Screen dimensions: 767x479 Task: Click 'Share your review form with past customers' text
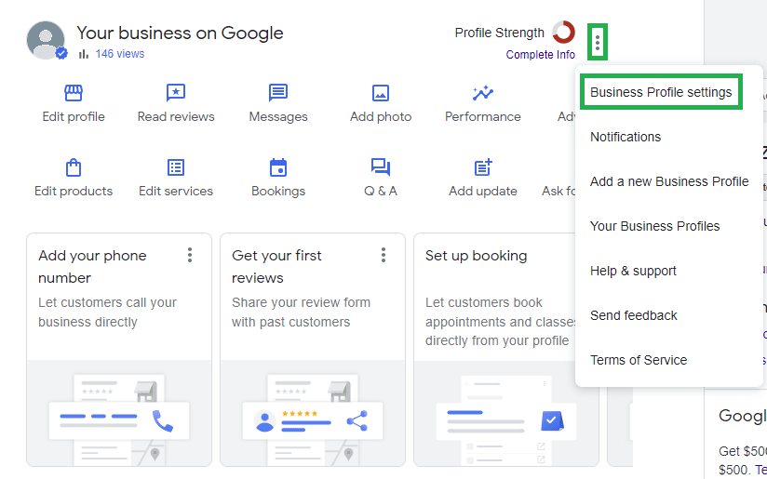pos(301,312)
